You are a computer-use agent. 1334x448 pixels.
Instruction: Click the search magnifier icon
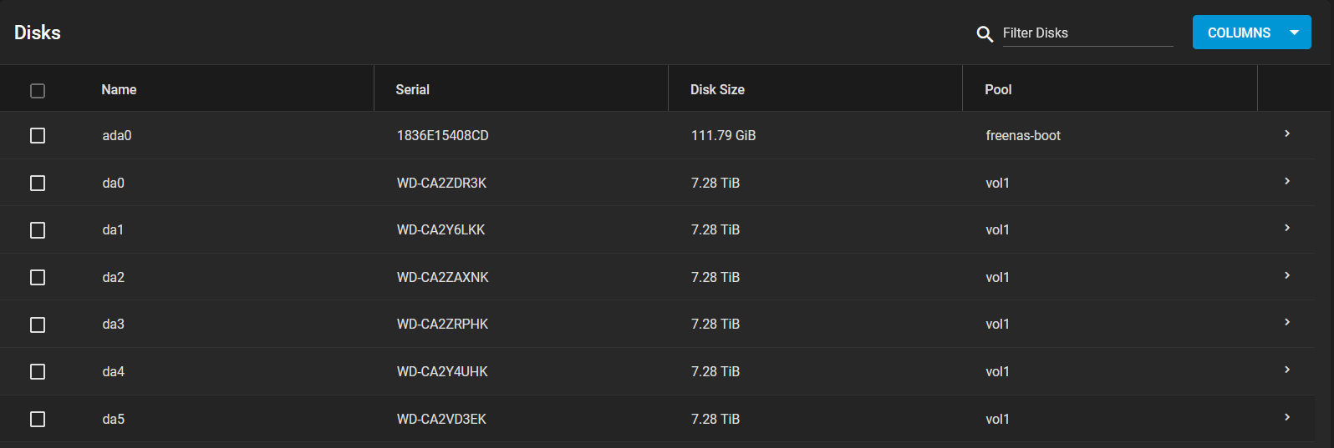tap(985, 33)
